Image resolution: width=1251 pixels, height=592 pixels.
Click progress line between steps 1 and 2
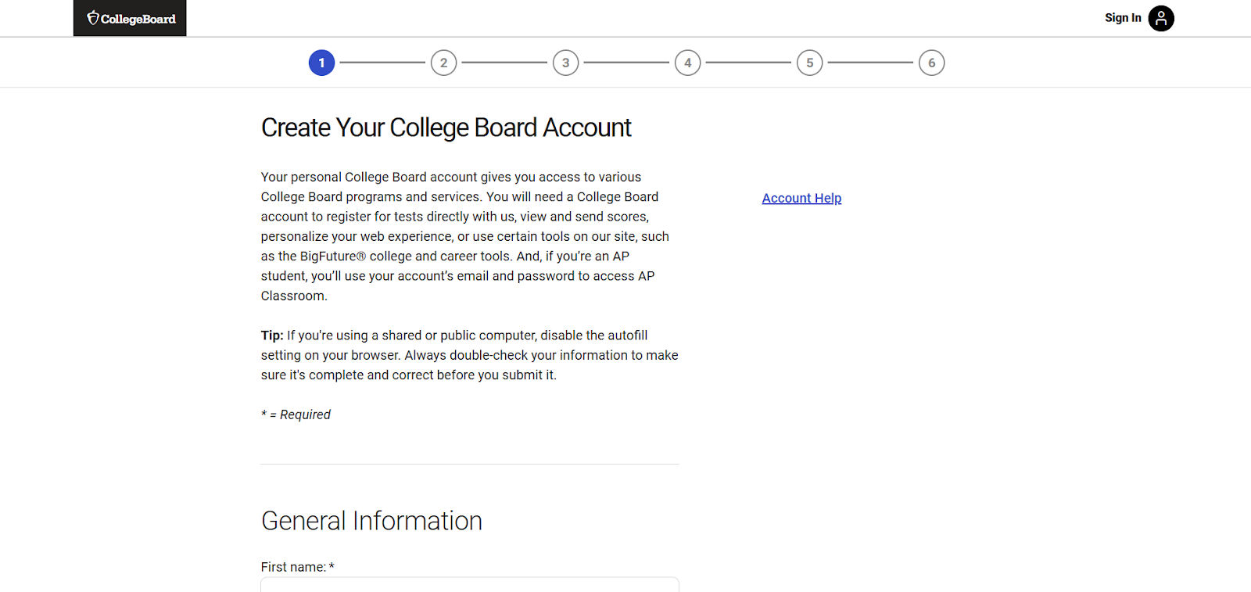[382, 63]
